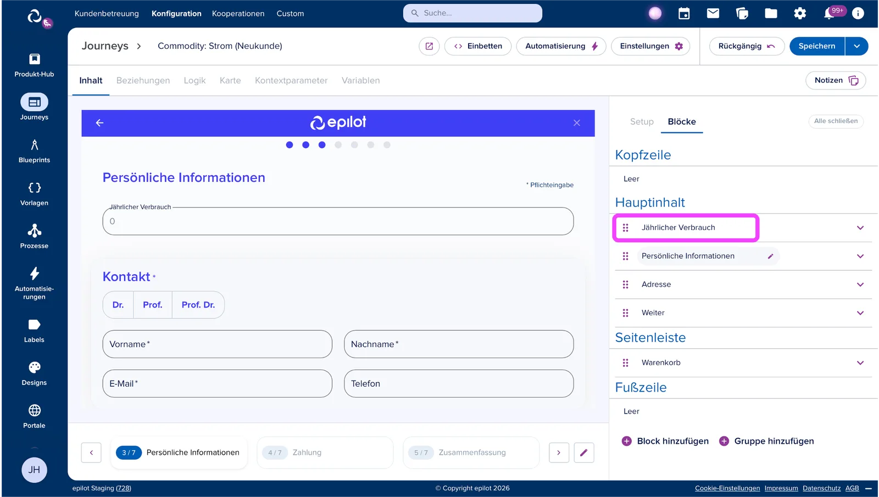The width and height of the screenshot is (879, 497).
Task: Open the Kontextparameter tab
Action: pos(291,81)
